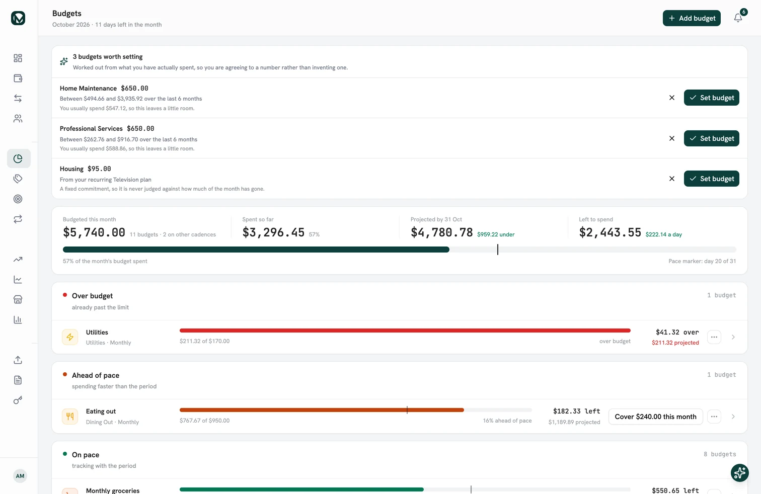Screen dimensions: 761x494
Task: Dismiss the Housing suggestion
Action: click(672, 179)
